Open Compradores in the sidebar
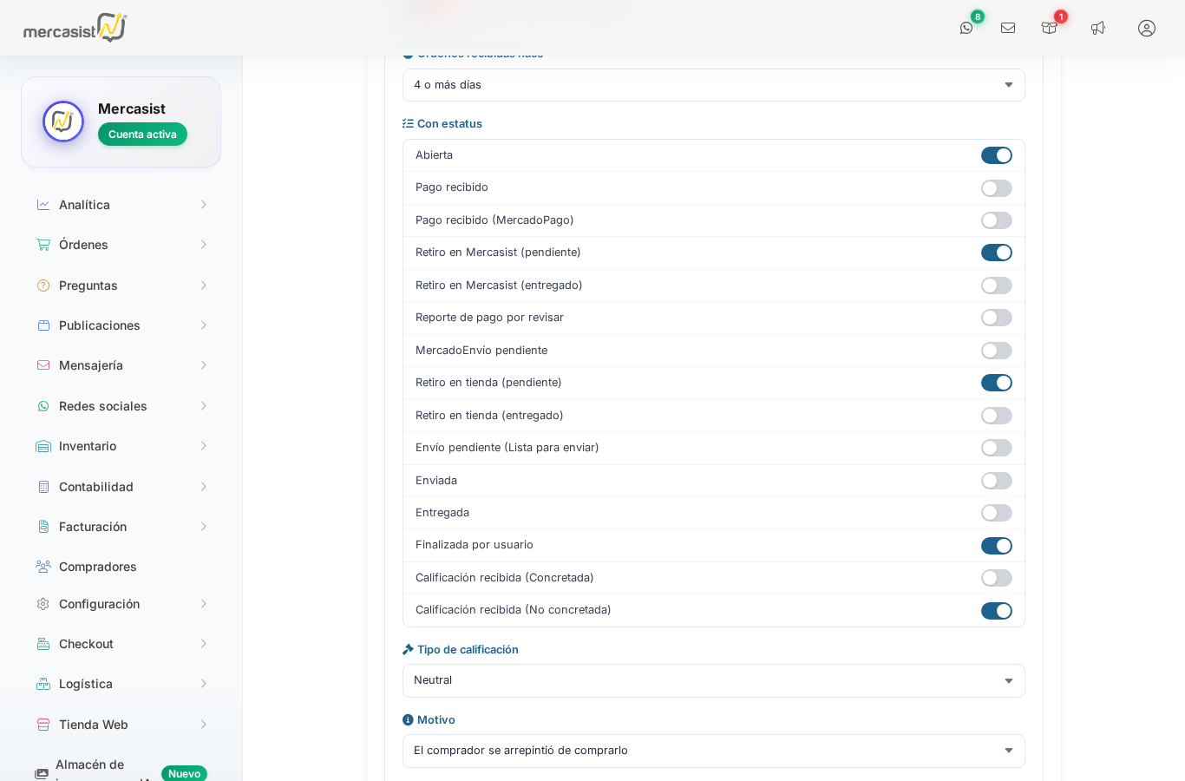 97,567
